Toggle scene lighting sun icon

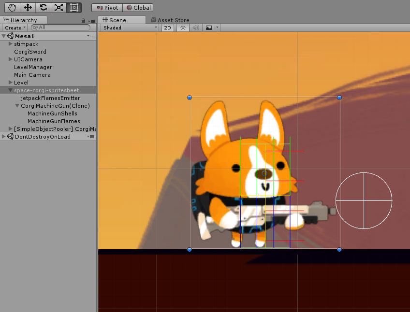(x=183, y=28)
